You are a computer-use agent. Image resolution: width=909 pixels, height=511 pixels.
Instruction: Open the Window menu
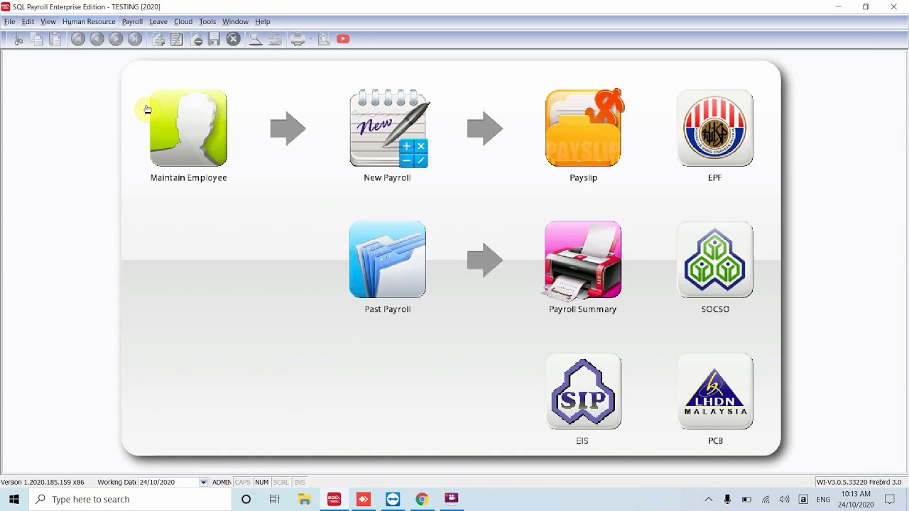pos(235,22)
